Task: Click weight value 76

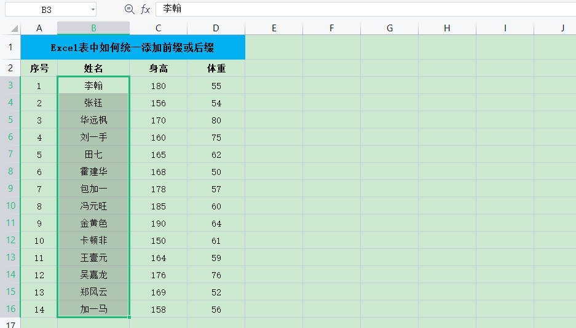Action: point(216,275)
